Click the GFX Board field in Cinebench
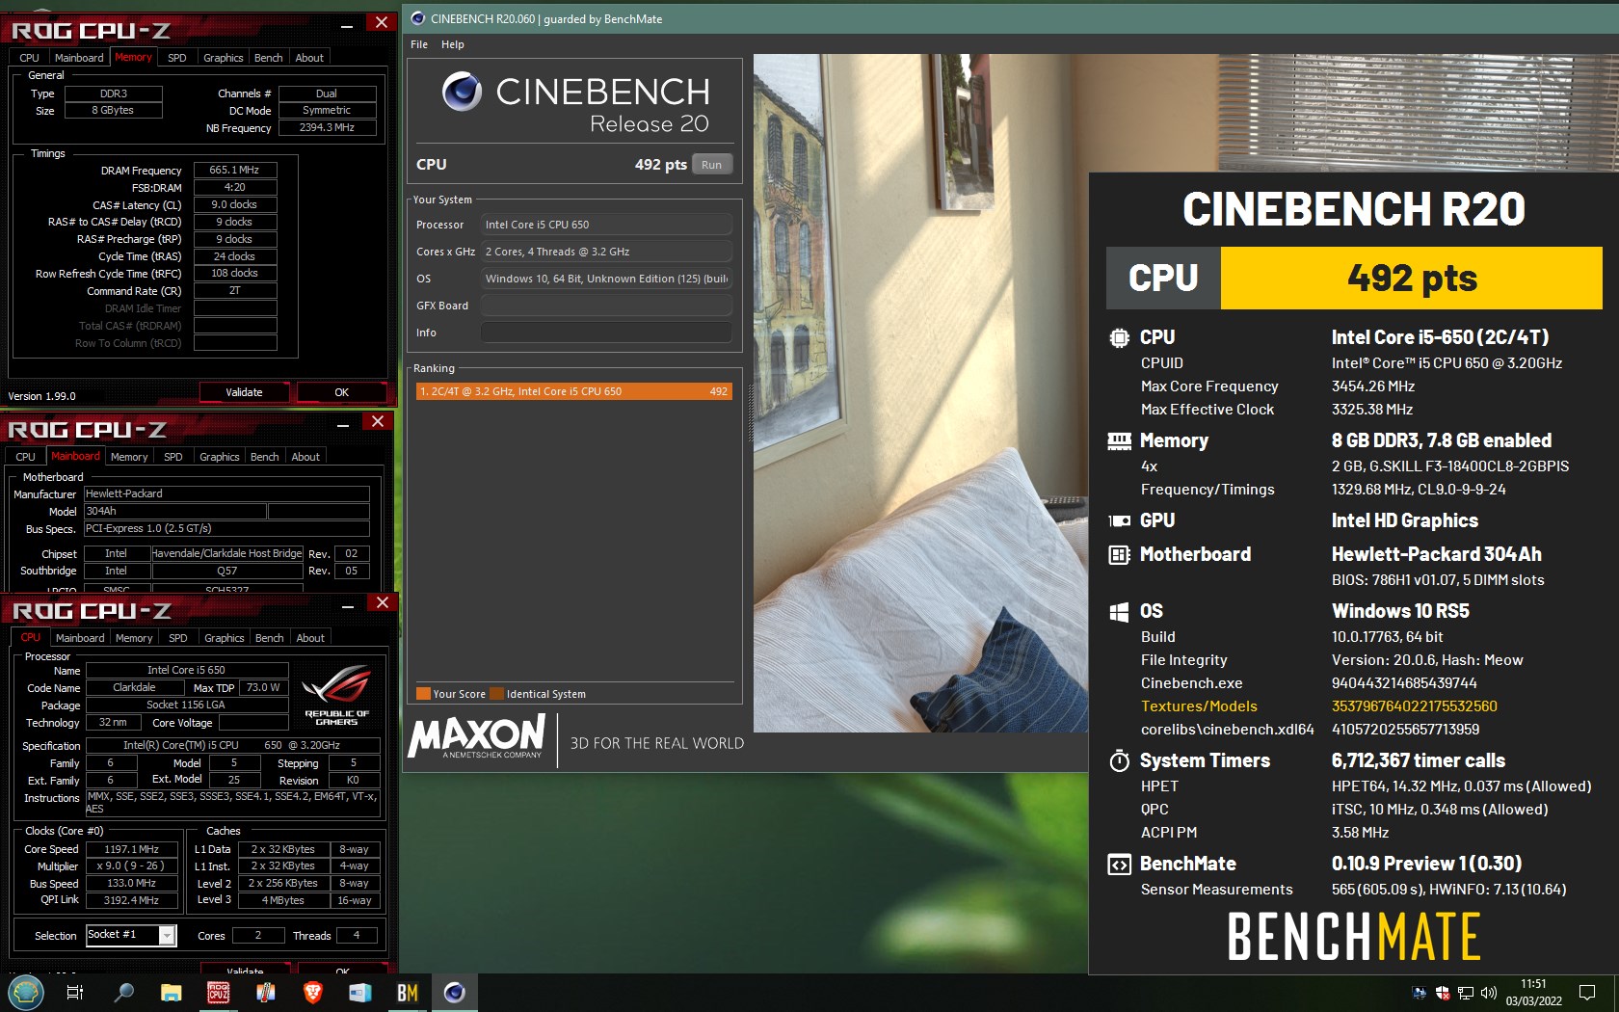The height and width of the screenshot is (1012, 1619). pos(606,306)
